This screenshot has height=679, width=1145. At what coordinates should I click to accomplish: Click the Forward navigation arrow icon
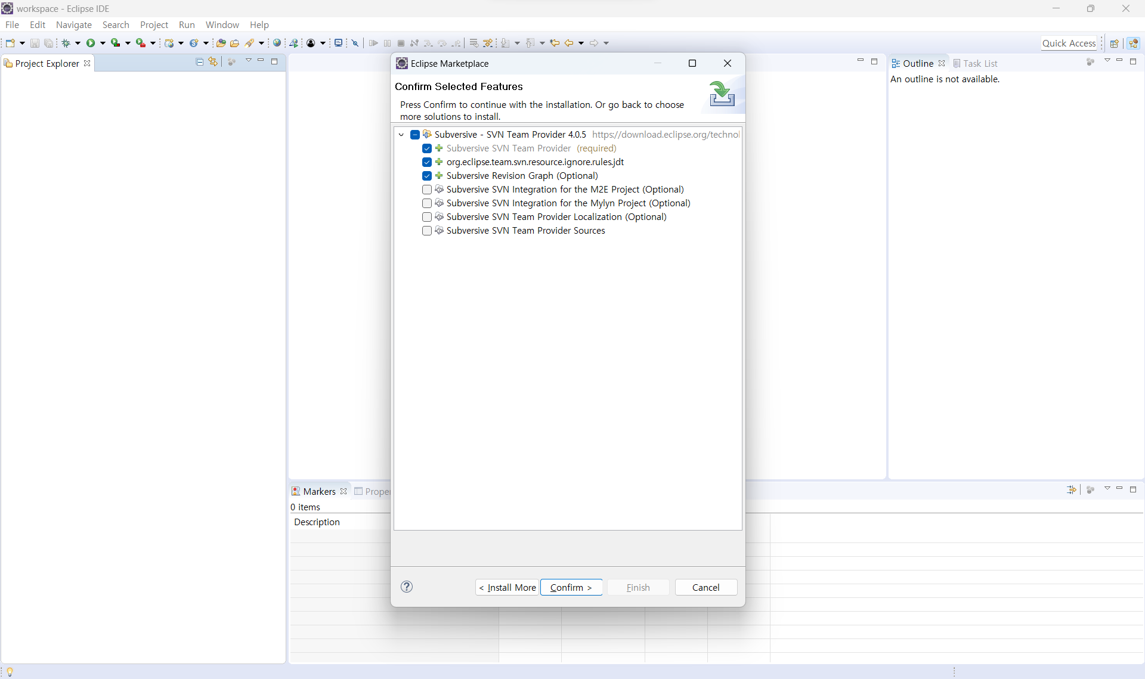[594, 43]
